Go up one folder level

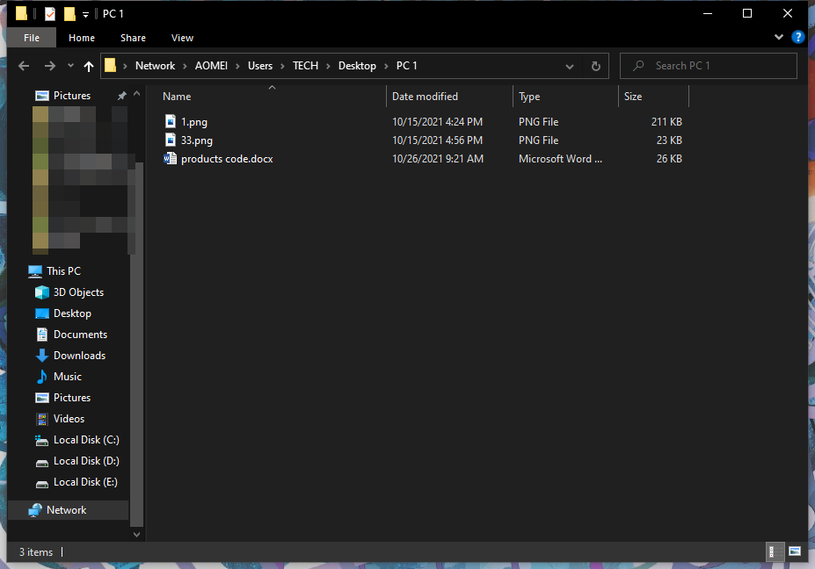pos(89,66)
